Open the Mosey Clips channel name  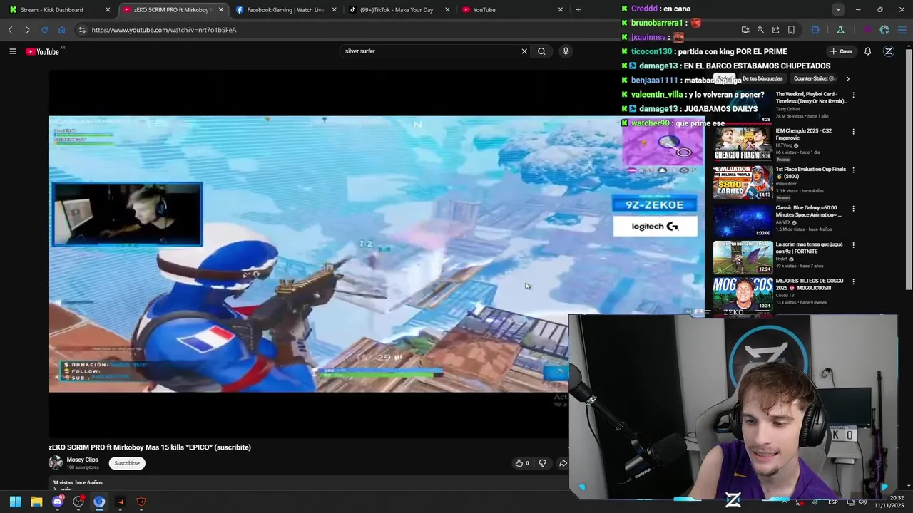[82, 460]
